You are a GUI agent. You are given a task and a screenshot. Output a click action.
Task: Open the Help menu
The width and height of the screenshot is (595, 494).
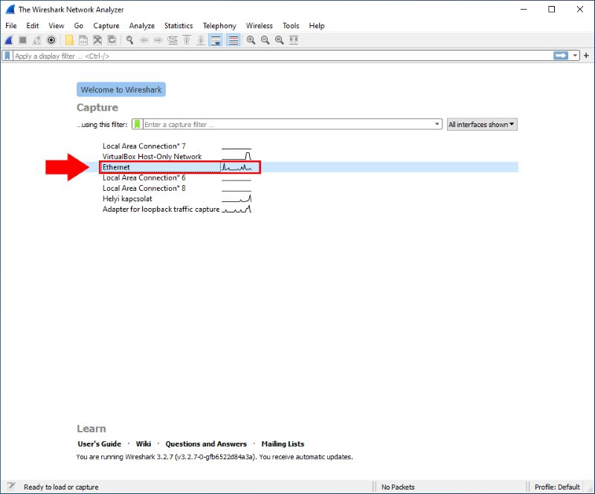pos(317,26)
